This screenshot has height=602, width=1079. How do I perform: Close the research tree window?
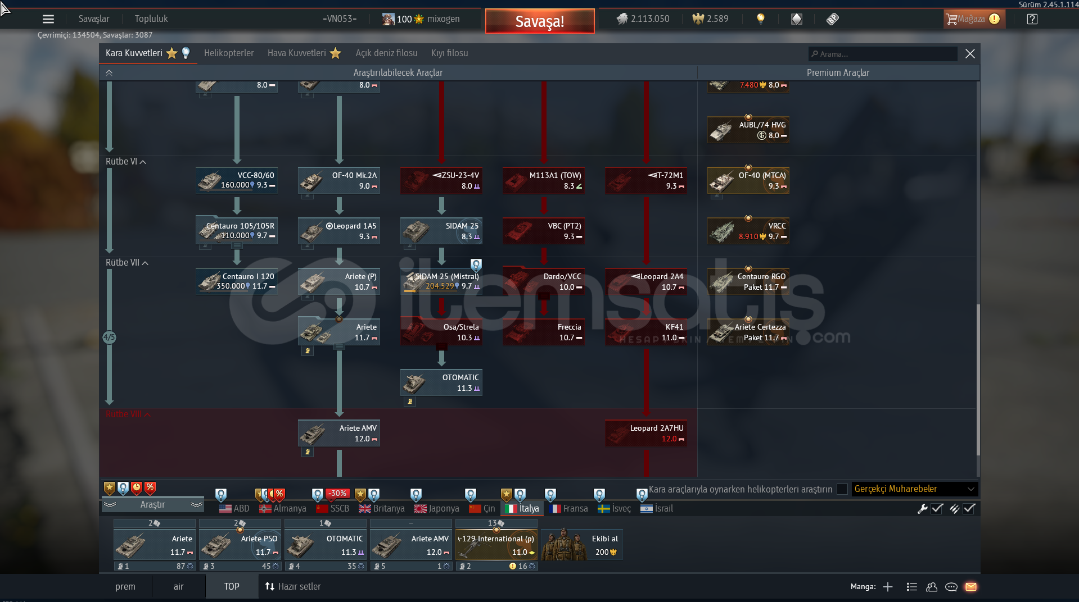(970, 54)
